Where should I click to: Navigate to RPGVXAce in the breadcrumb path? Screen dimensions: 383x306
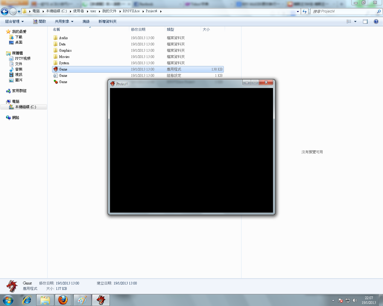coord(131,11)
